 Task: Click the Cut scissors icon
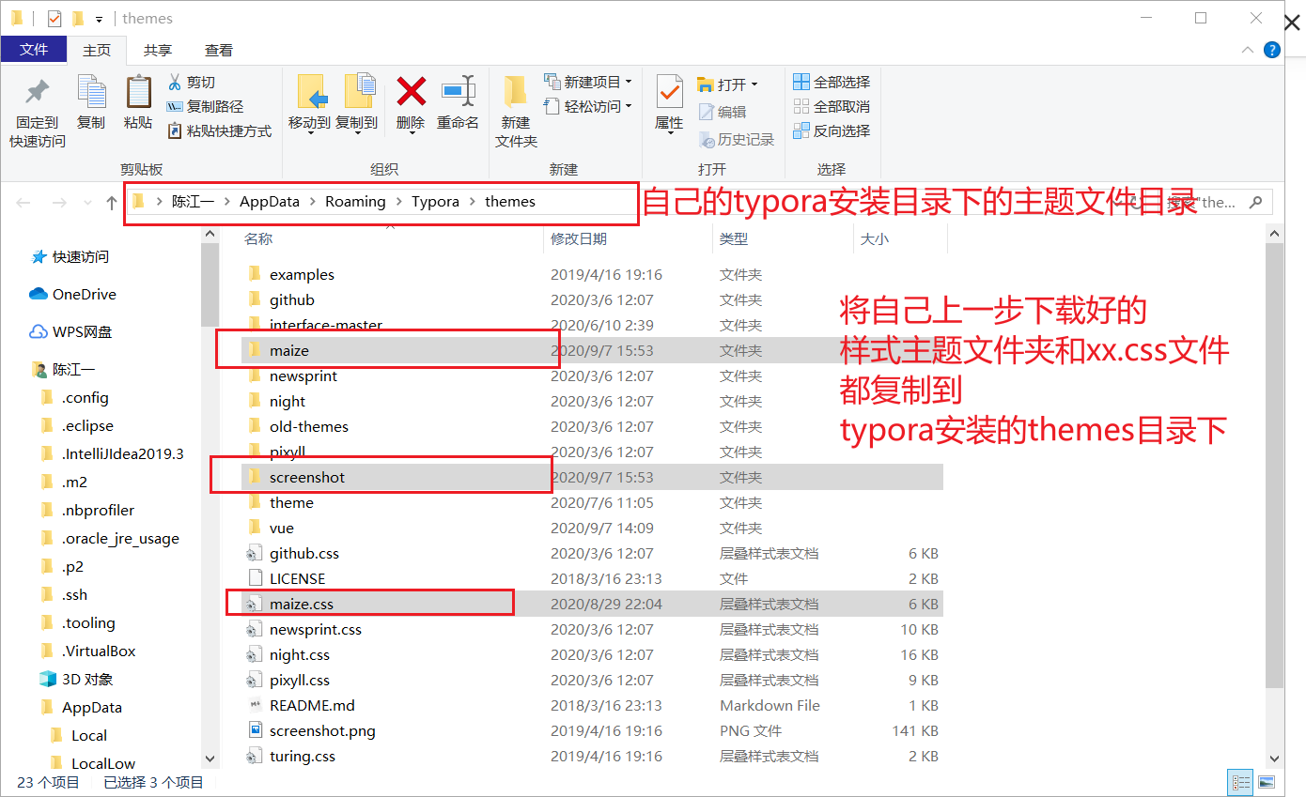click(174, 82)
